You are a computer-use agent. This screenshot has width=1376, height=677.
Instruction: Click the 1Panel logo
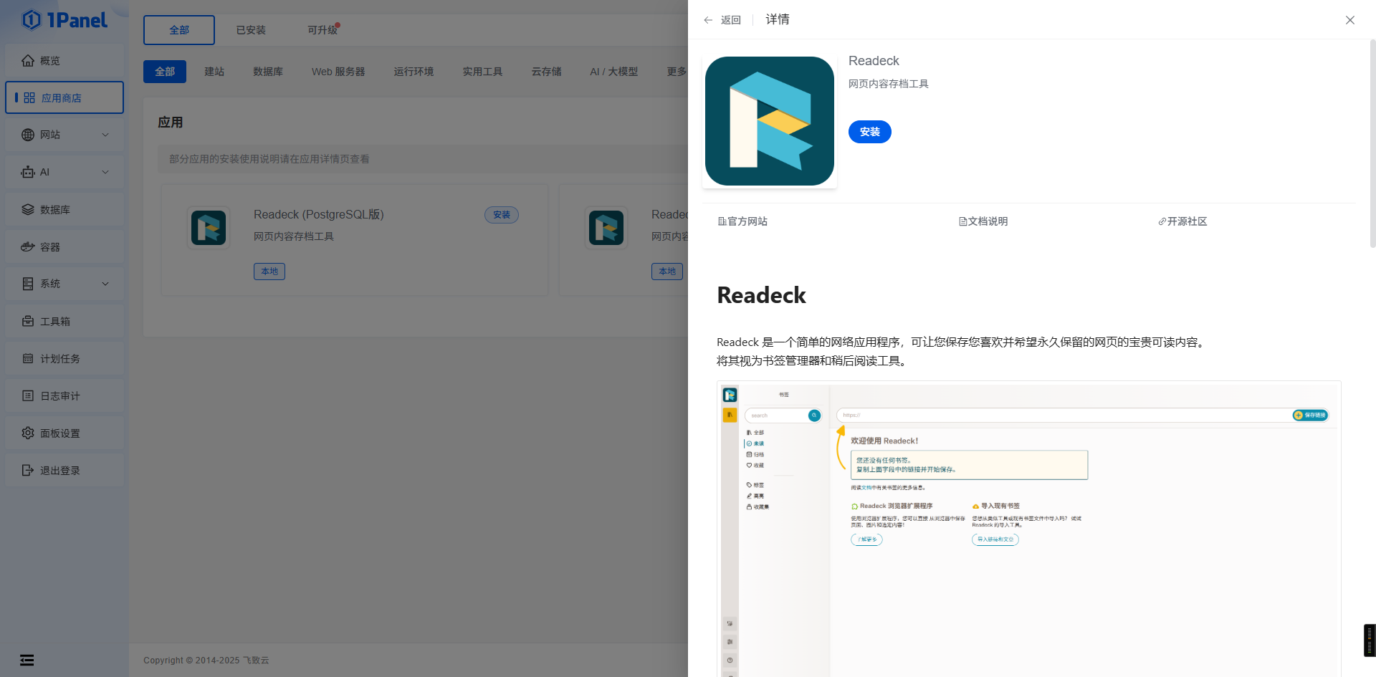tap(64, 20)
